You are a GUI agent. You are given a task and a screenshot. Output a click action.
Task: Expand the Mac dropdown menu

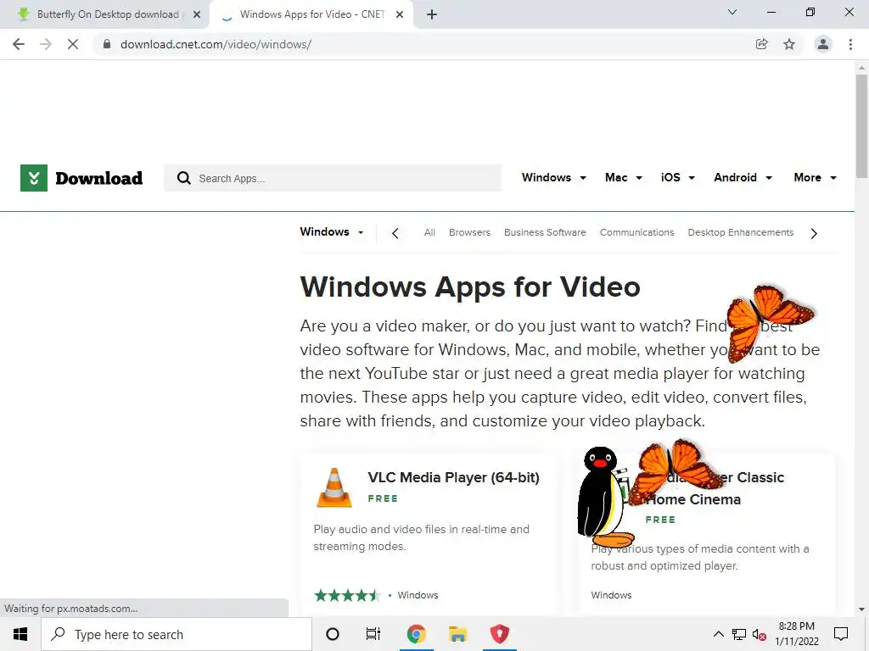coord(624,178)
